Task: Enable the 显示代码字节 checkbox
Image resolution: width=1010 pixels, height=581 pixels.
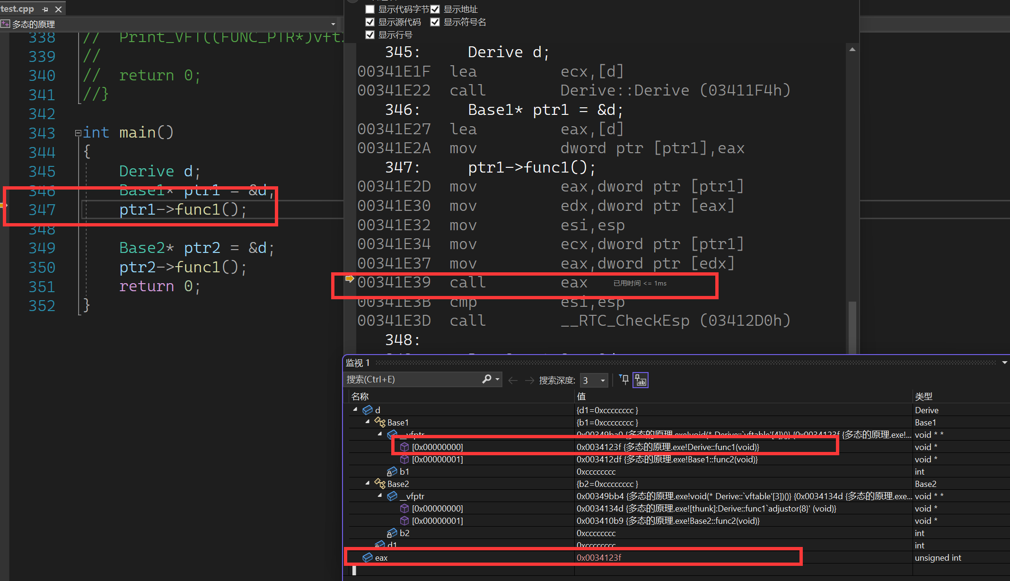Action: point(370,9)
